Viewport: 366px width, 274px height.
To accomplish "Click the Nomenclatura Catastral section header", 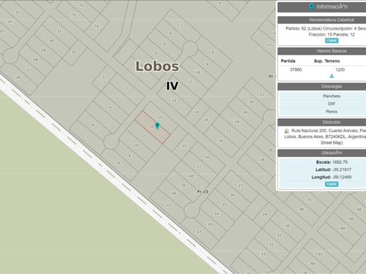I will pos(331,20).
